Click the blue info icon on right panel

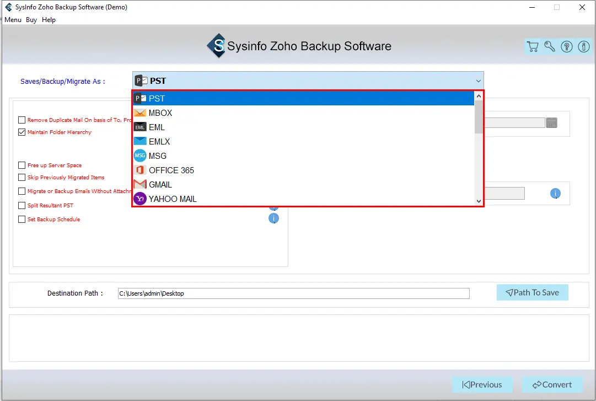pos(555,194)
